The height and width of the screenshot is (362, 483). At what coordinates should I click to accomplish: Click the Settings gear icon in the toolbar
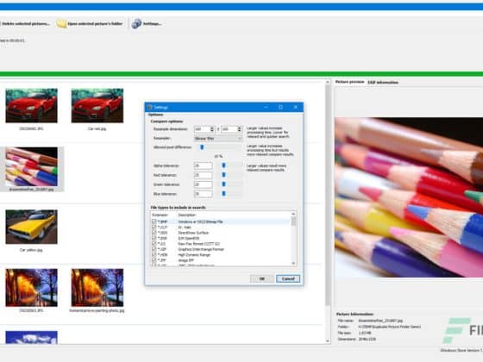(x=136, y=23)
